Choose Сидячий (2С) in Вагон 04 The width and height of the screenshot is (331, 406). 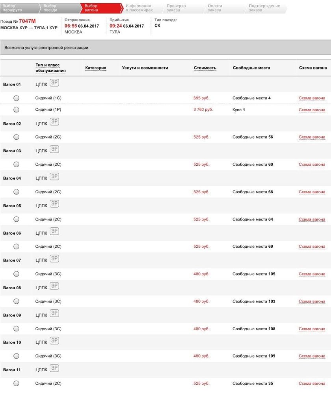16,192
